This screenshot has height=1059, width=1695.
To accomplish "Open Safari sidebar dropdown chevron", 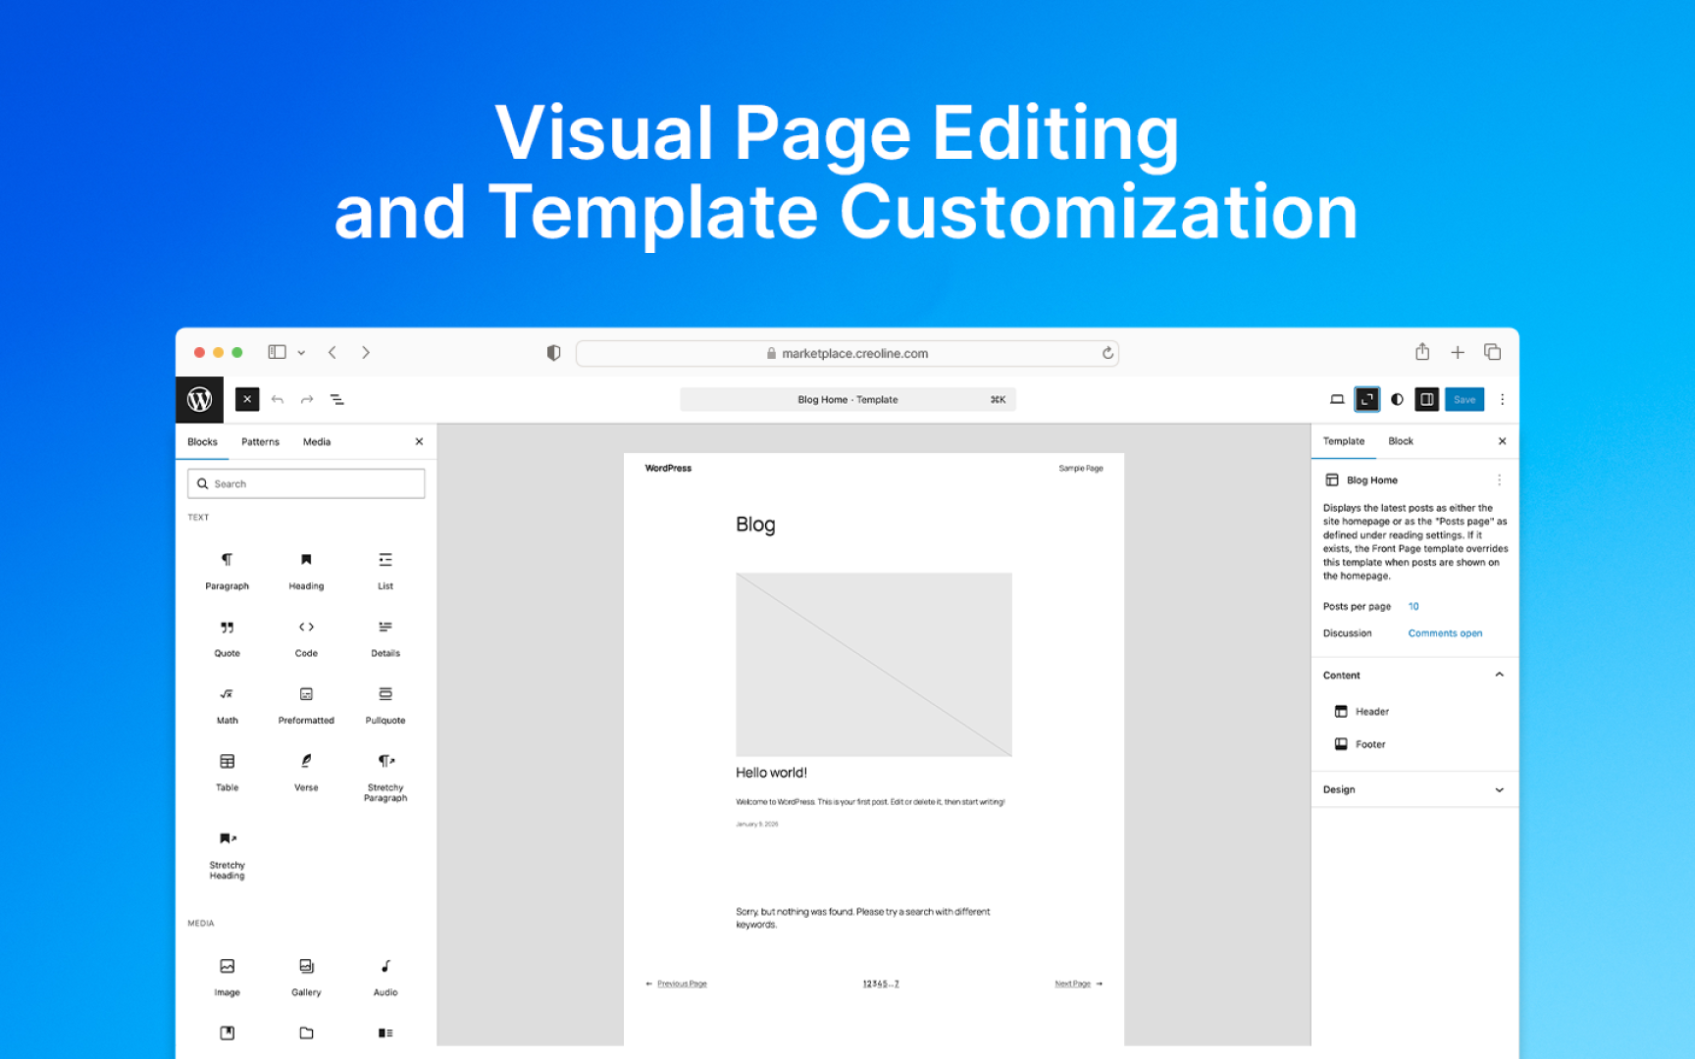I will (x=301, y=353).
